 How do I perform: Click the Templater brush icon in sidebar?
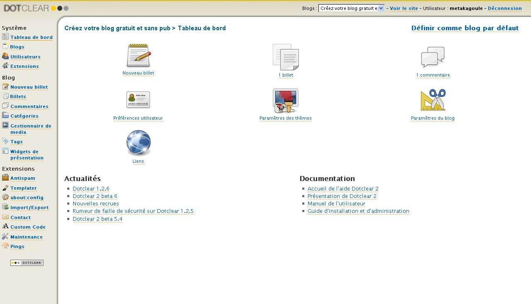click(5, 188)
